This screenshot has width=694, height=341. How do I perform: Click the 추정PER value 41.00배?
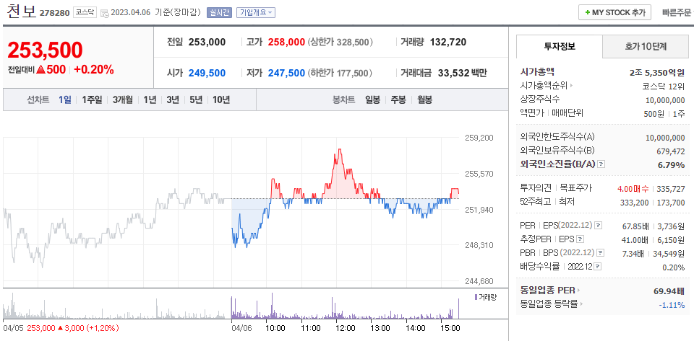[x=635, y=239]
